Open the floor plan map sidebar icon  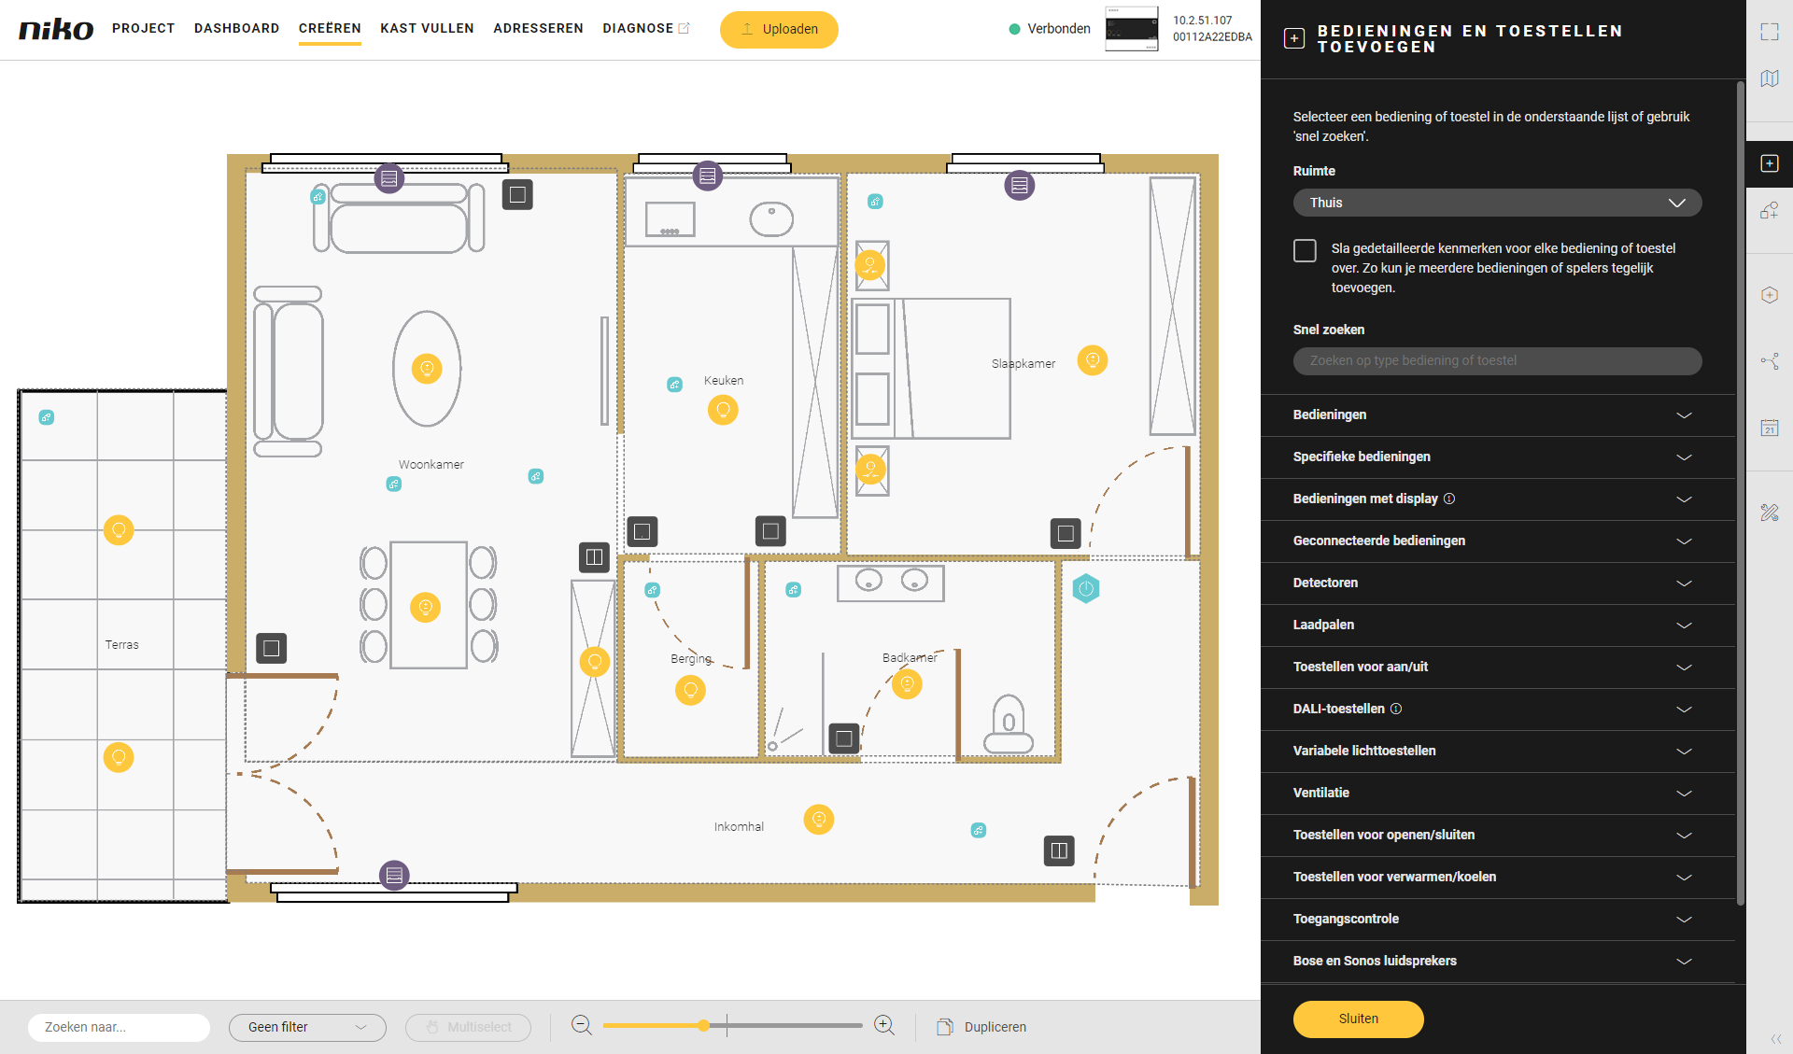[x=1769, y=79]
